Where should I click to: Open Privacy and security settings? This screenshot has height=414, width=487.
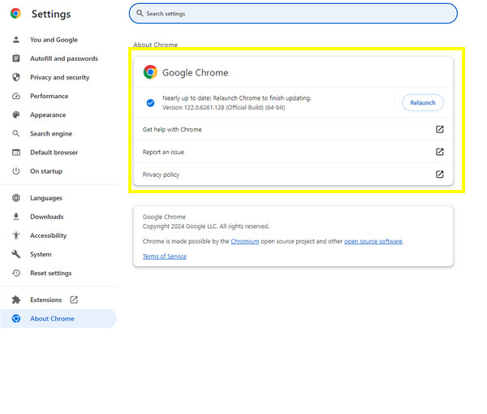(58, 77)
